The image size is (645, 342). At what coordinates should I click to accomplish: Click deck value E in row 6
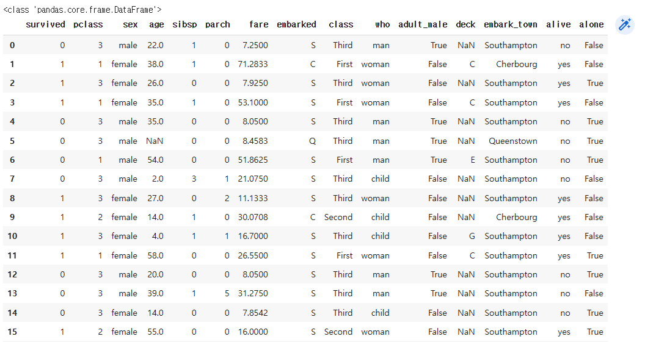click(x=473, y=160)
